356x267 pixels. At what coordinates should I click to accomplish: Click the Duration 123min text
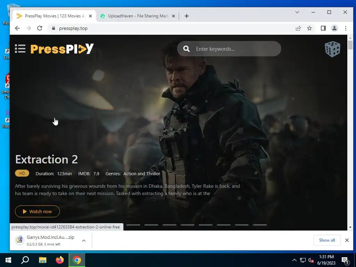click(x=54, y=174)
